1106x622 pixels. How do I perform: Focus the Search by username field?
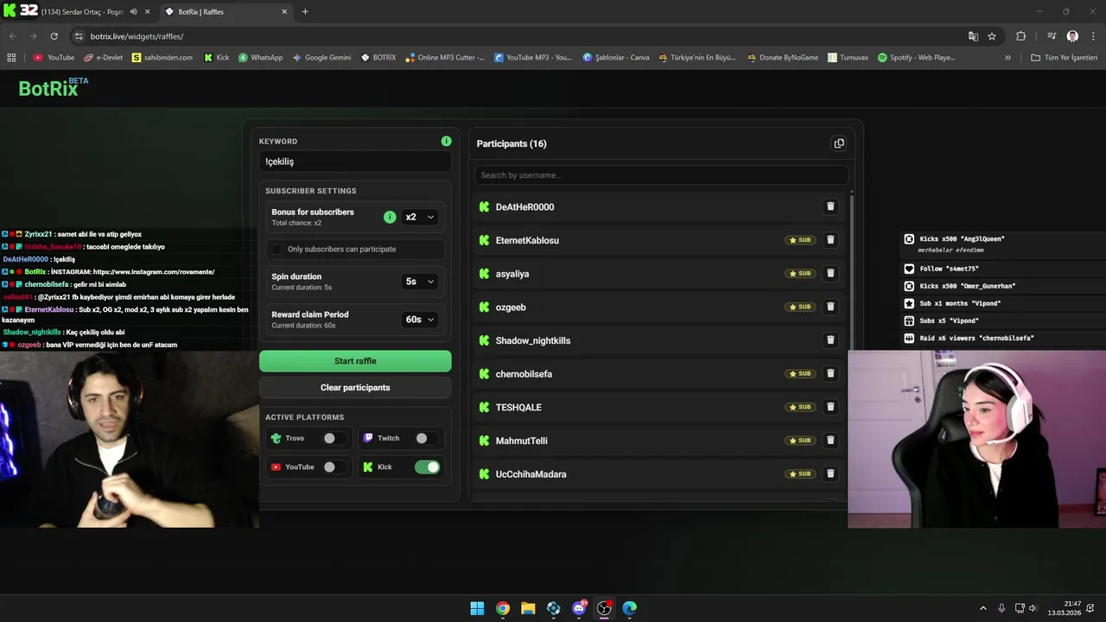pyautogui.click(x=661, y=175)
